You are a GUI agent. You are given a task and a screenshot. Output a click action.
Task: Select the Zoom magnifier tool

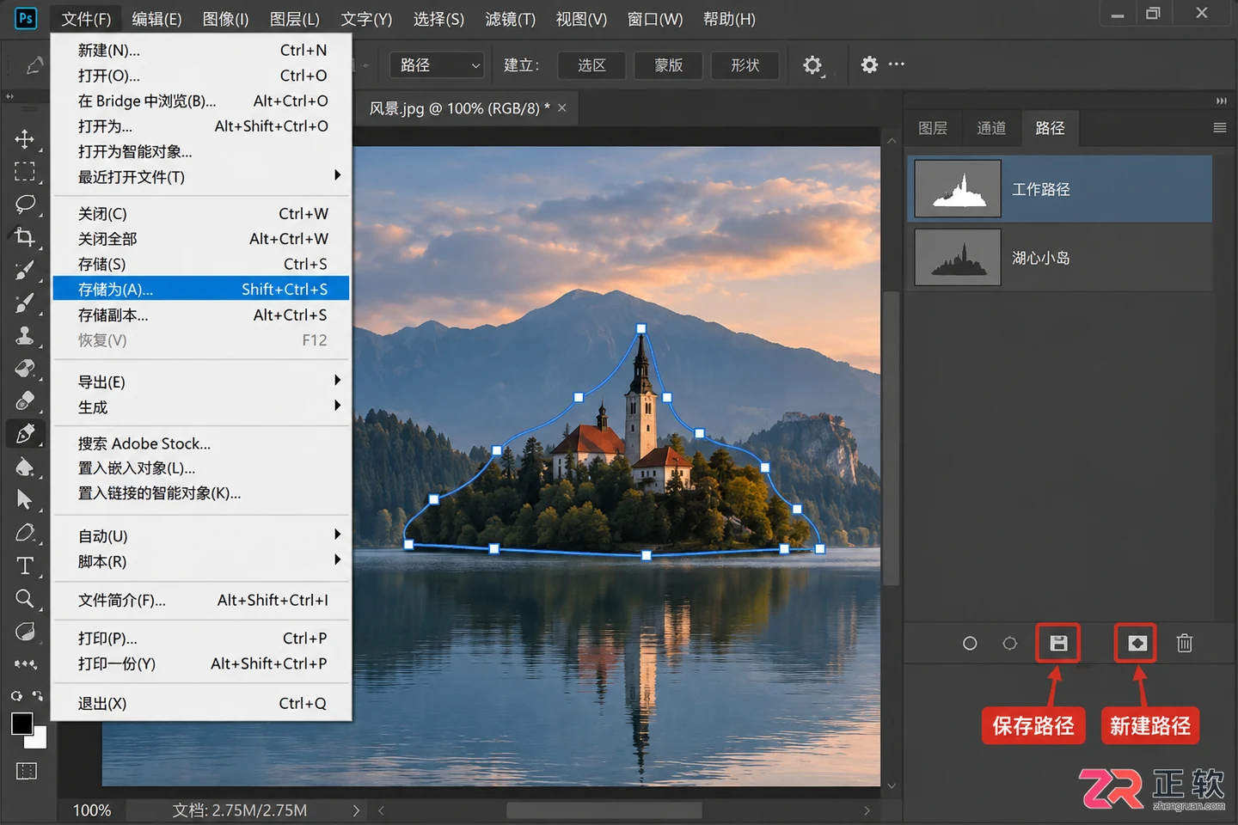click(25, 598)
